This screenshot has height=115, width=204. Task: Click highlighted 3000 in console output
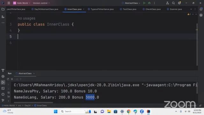[x=90, y=97]
